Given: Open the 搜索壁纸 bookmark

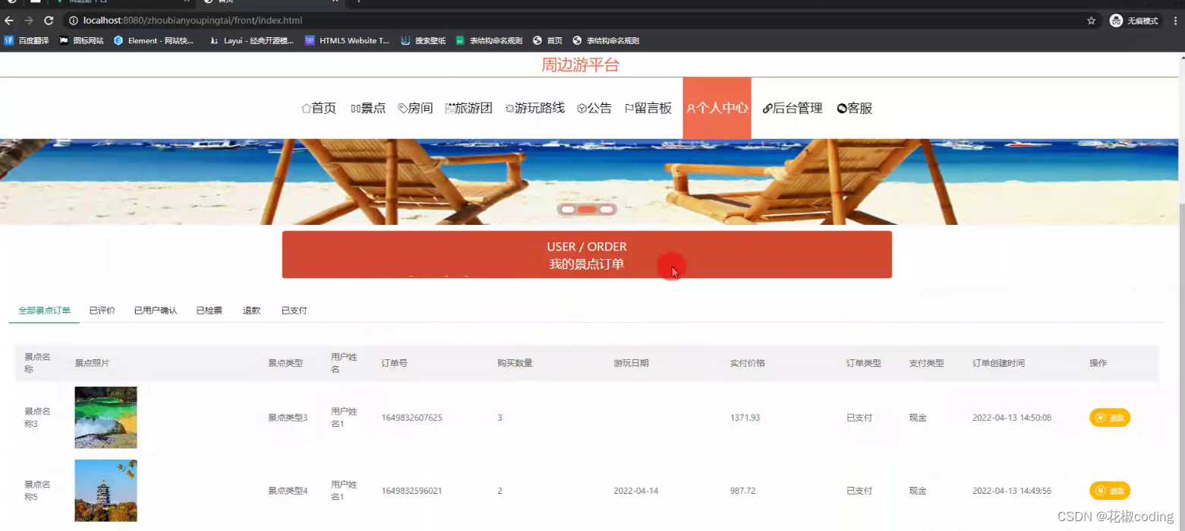Looking at the screenshot, I should point(423,41).
